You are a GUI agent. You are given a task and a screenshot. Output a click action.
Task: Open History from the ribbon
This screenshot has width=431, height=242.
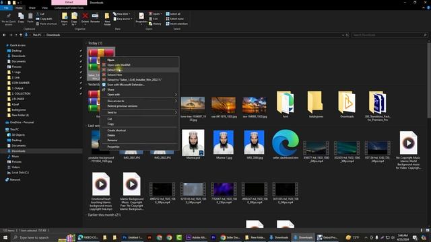click(155, 24)
